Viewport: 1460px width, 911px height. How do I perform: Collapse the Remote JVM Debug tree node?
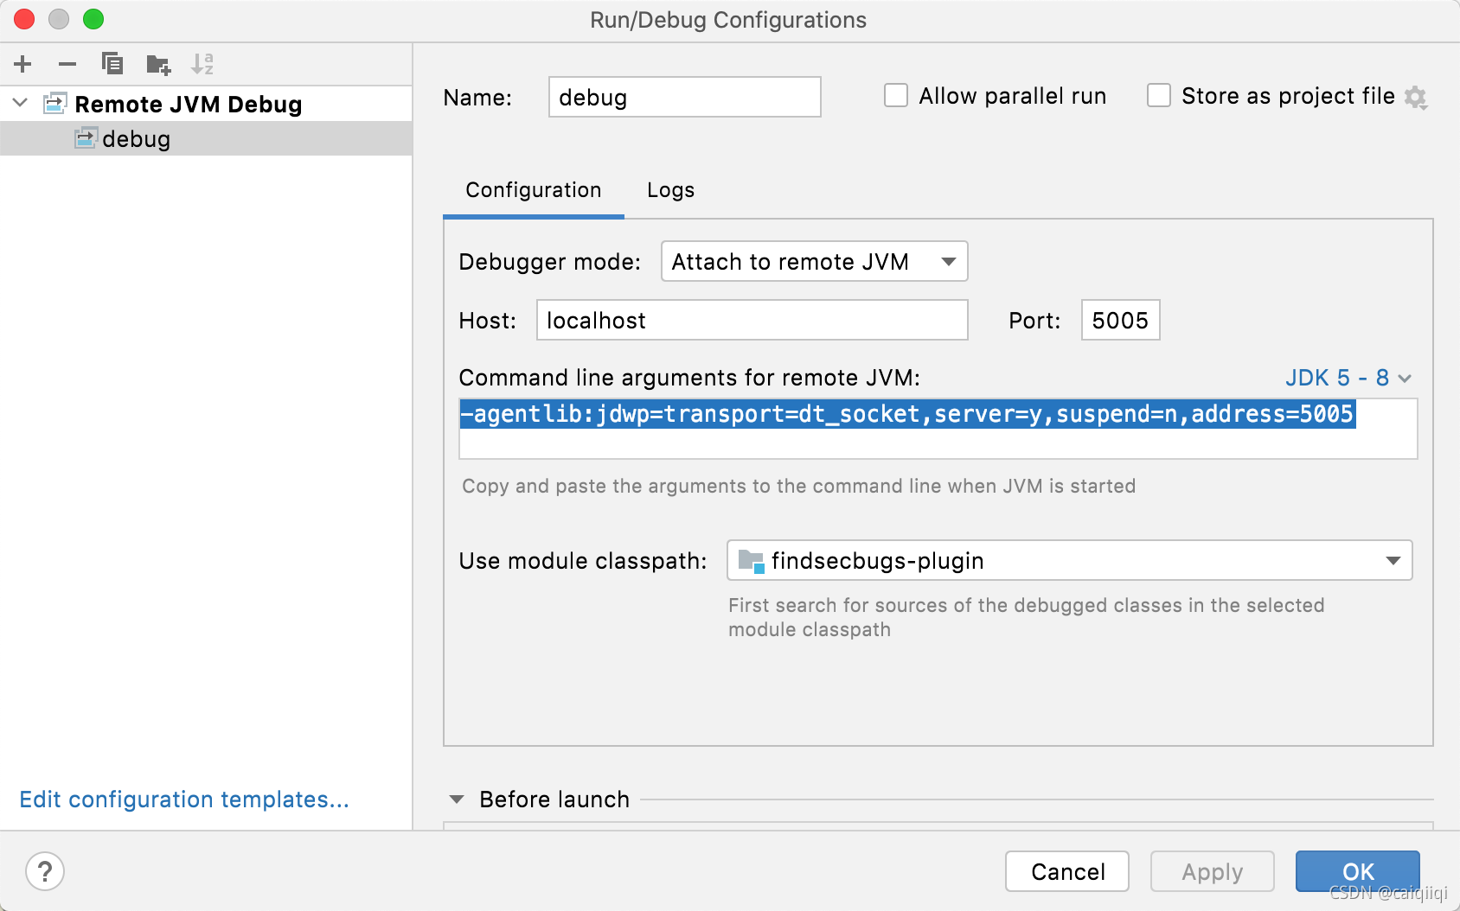(x=21, y=104)
